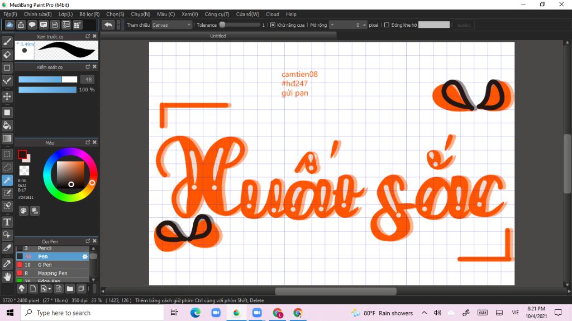Select the G Pen brush
The height and width of the screenshot is (321, 572).
[53, 265]
